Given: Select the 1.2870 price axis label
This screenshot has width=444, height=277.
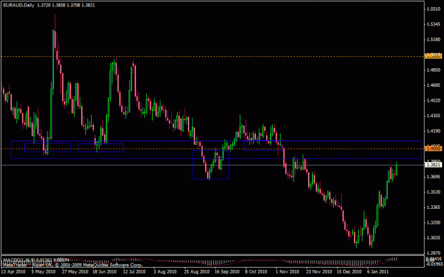Looking at the screenshot, I should point(434,254).
